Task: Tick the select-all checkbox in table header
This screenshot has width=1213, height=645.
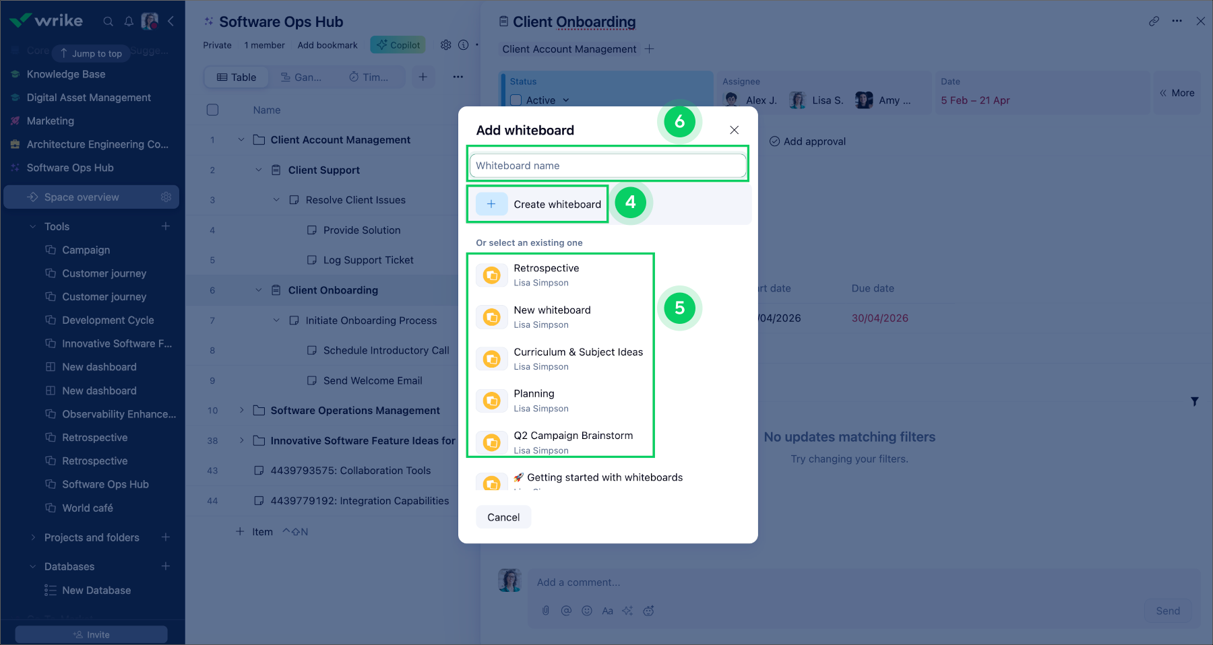Action: 213,110
